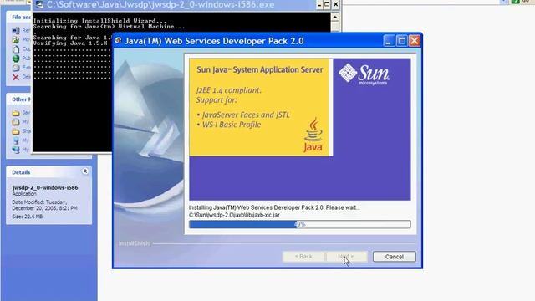Click the jwsdp-2_0-windows-i586 file name in Details

click(45, 187)
